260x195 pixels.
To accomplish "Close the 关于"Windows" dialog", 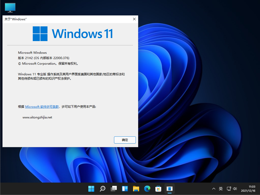I will (134, 19).
